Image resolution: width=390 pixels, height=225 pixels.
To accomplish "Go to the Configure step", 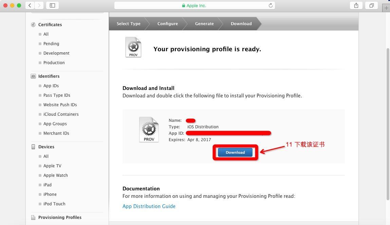I will (x=168, y=24).
